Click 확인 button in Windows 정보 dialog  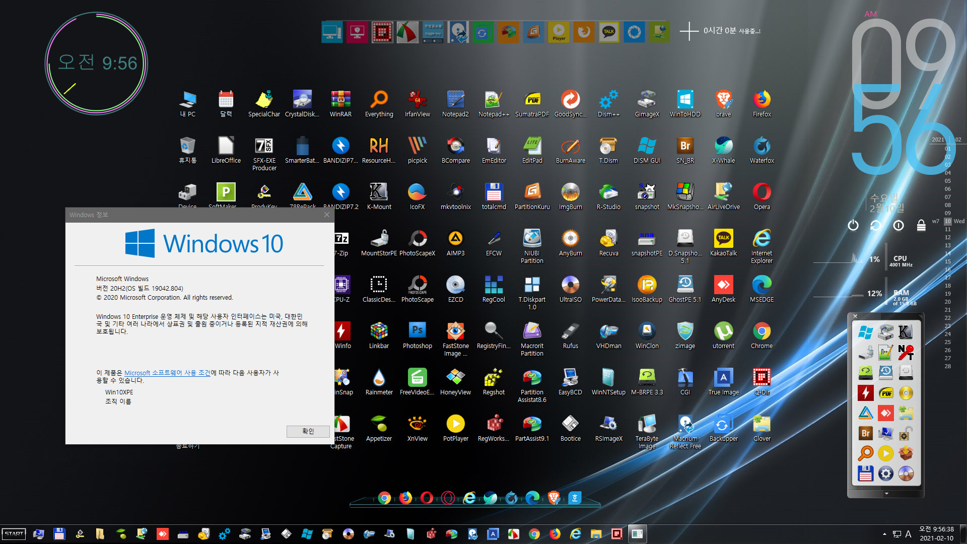pyautogui.click(x=308, y=431)
